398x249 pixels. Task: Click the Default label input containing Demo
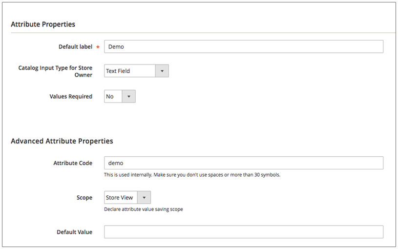[243, 46]
